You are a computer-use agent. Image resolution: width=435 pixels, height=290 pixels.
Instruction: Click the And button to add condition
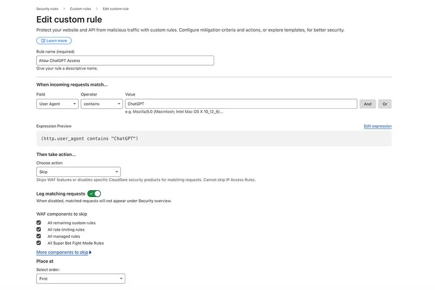[368, 103]
